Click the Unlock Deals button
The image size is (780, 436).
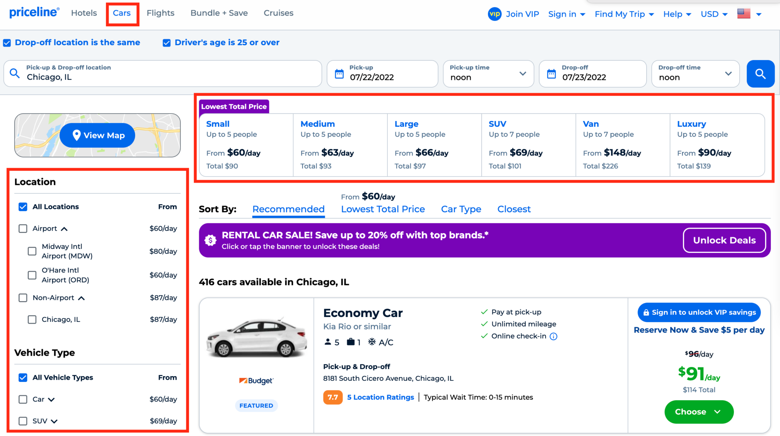pyautogui.click(x=724, y=240)
